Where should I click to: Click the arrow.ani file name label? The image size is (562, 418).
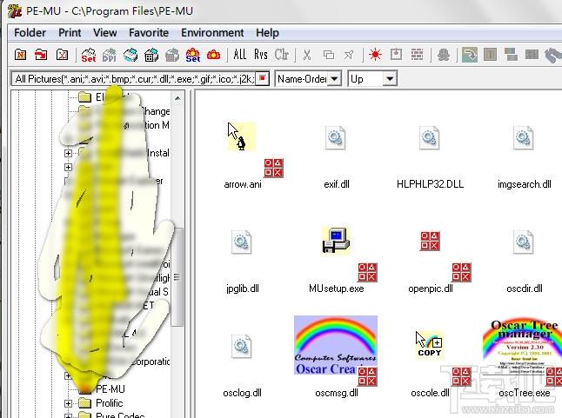click(243, 184)
